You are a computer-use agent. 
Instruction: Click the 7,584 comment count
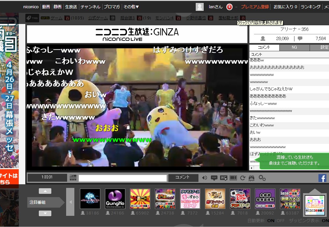click(x=320, y=38)
